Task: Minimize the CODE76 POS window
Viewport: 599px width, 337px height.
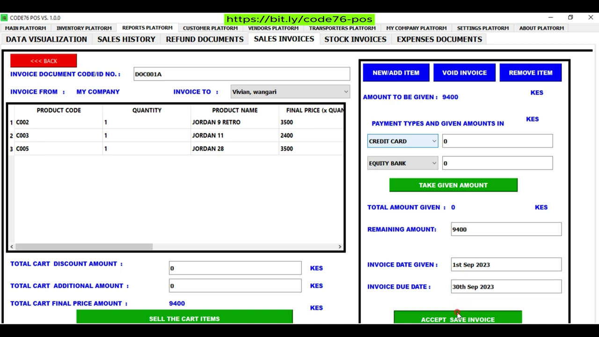Action: [550, 17]
